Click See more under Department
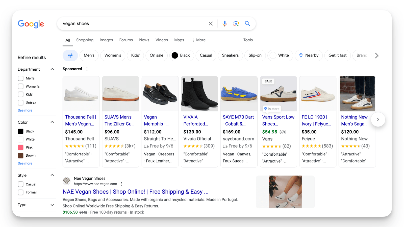The width and height of the screenshot is (404, 227). click(x=25, y=110)
